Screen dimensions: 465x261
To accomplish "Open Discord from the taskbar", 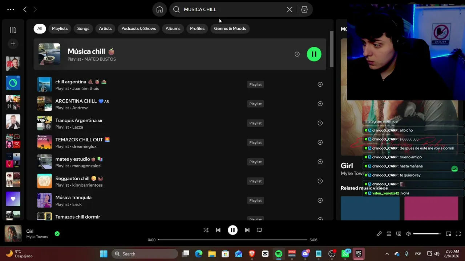I will (305, 254).
